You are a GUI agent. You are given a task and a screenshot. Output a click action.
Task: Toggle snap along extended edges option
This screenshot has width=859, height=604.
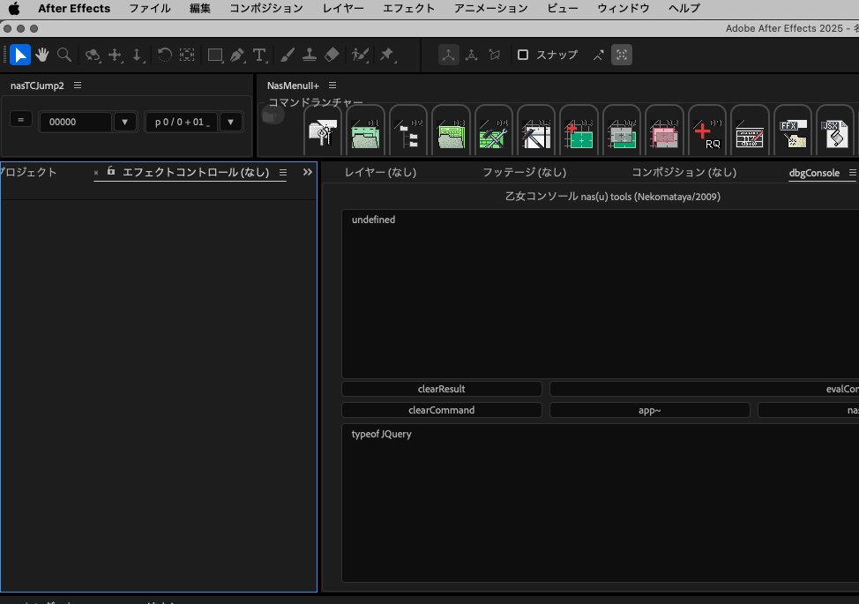pyautogui.click(x=598, y=55)
